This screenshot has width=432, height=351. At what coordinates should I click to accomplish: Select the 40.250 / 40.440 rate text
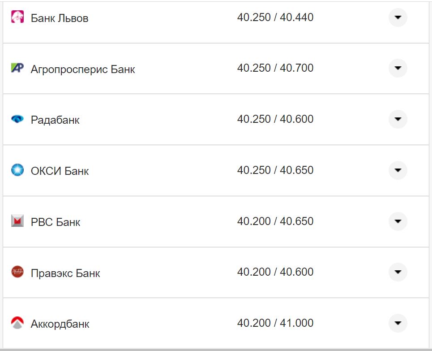(275, 17)
